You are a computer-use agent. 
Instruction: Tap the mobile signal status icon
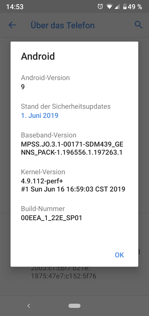point(117,7)
